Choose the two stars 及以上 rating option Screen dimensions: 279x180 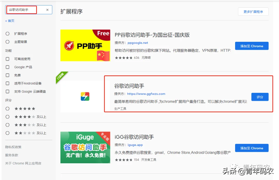point(7,133)
